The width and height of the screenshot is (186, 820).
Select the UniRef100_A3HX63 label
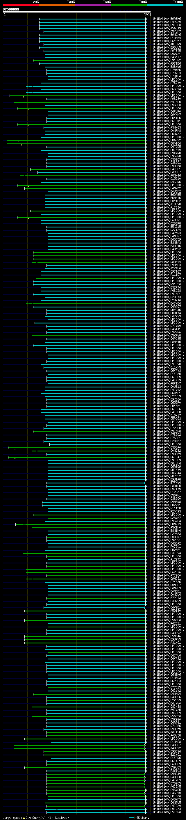pos(167,128)
